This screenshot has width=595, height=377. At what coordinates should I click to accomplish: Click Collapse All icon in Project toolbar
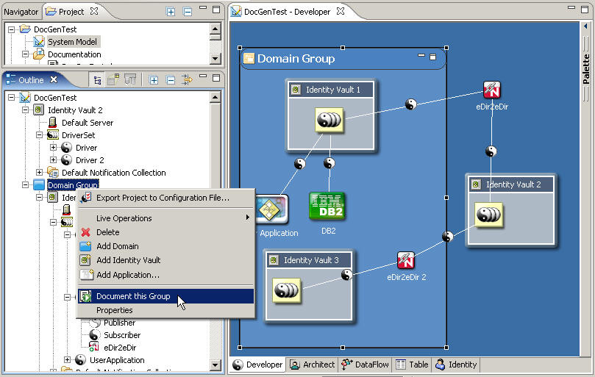(x=188, y=12)
